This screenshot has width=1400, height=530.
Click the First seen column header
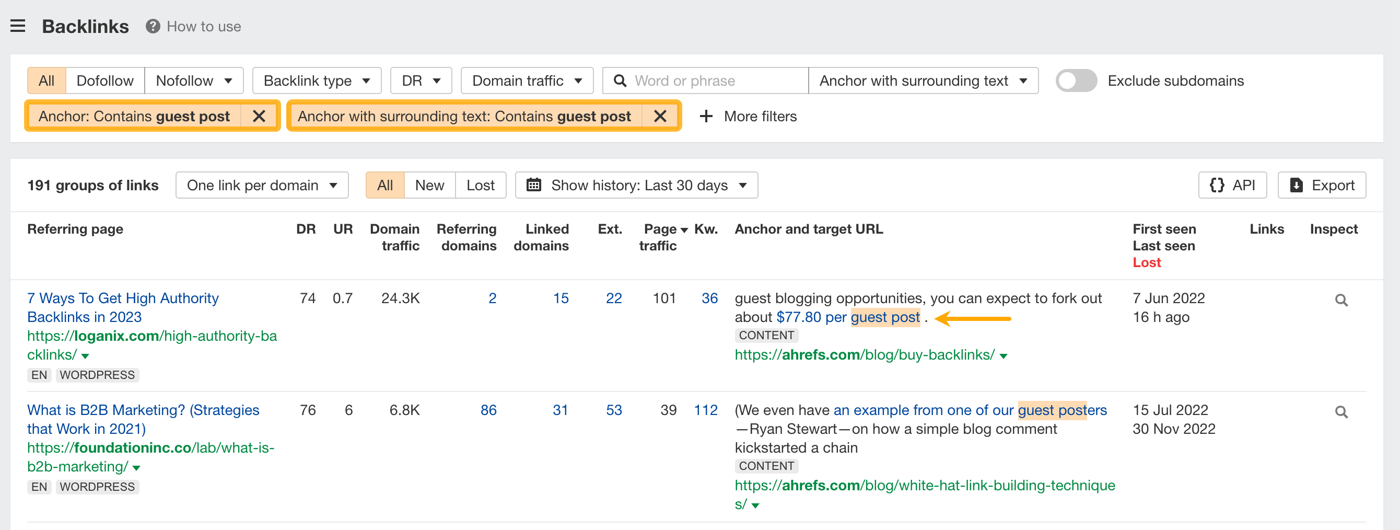click(x=1164, y=229)
